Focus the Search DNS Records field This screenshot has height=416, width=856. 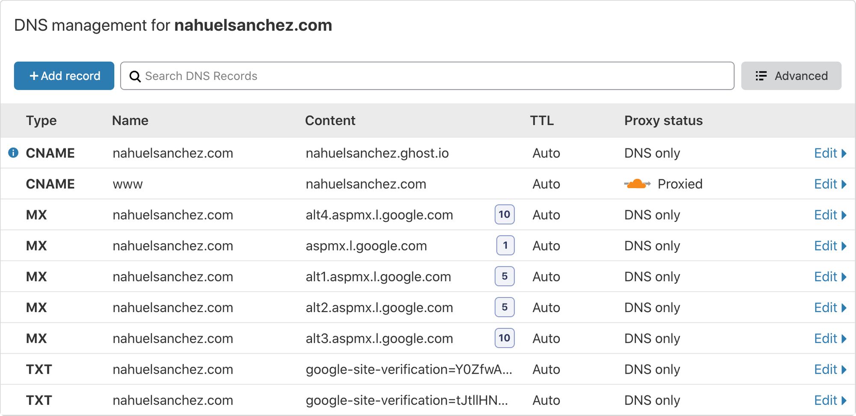[428, 76]
